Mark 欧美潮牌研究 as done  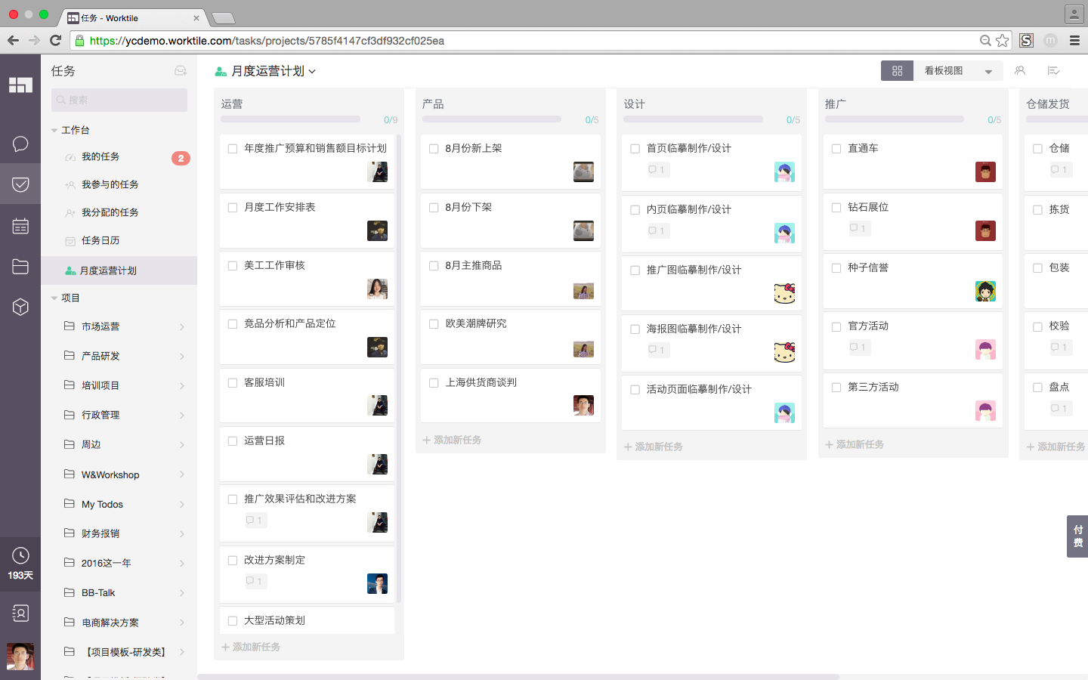[434, 324]
